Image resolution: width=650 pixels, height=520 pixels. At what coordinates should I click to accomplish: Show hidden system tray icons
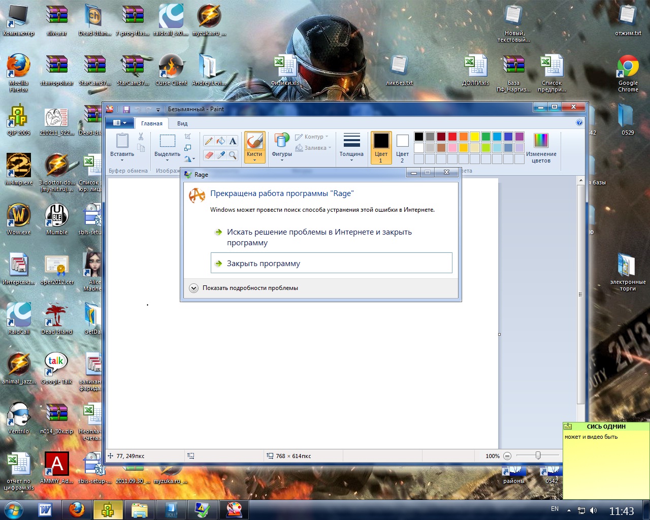point(569,510)
